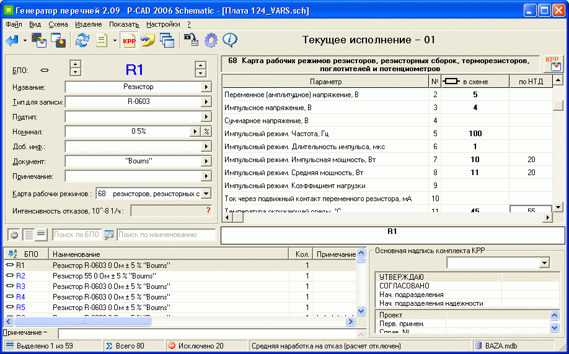
Task: Toggle the KPP toolbar button
Action: tap(129, 41)
